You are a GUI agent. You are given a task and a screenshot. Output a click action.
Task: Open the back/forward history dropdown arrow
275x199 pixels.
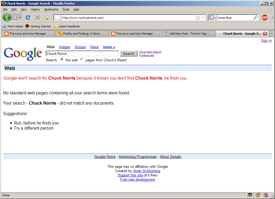tap(20, 17)
